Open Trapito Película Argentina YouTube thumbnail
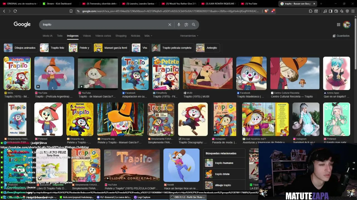 [x=54, y=73]
